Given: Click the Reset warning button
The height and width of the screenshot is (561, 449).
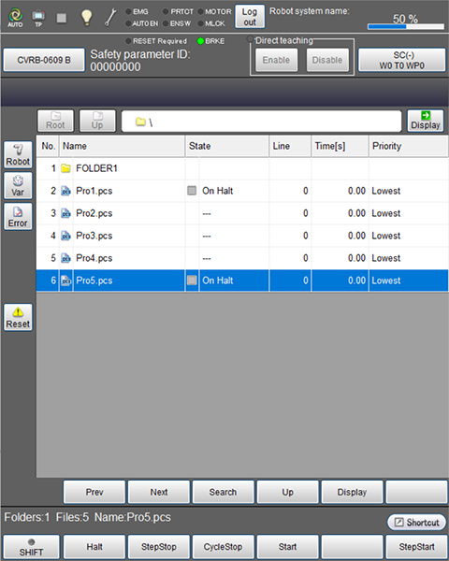Looking at the screenshot, I should pyautogui.click(x=18, y=317).
